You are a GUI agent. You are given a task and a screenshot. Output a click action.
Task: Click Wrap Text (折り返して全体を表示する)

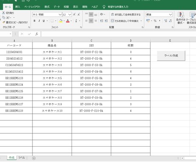tap(126, 14)
